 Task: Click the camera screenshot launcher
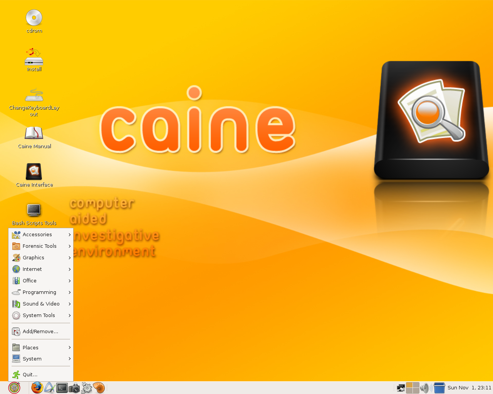pos(74,388)
